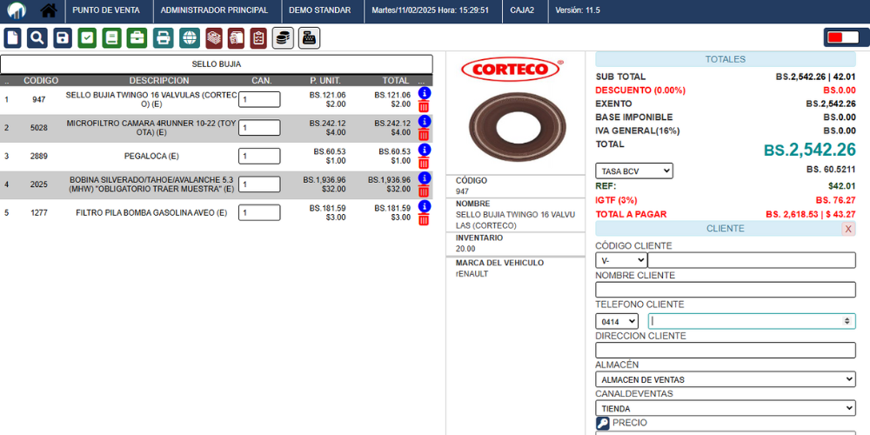Click the DESCRIPCION column header
The image size is (870, 435).
(x=159, y=80)
